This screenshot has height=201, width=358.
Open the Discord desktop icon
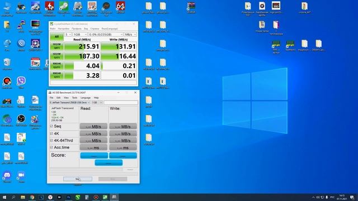click(x=7, y=177)
